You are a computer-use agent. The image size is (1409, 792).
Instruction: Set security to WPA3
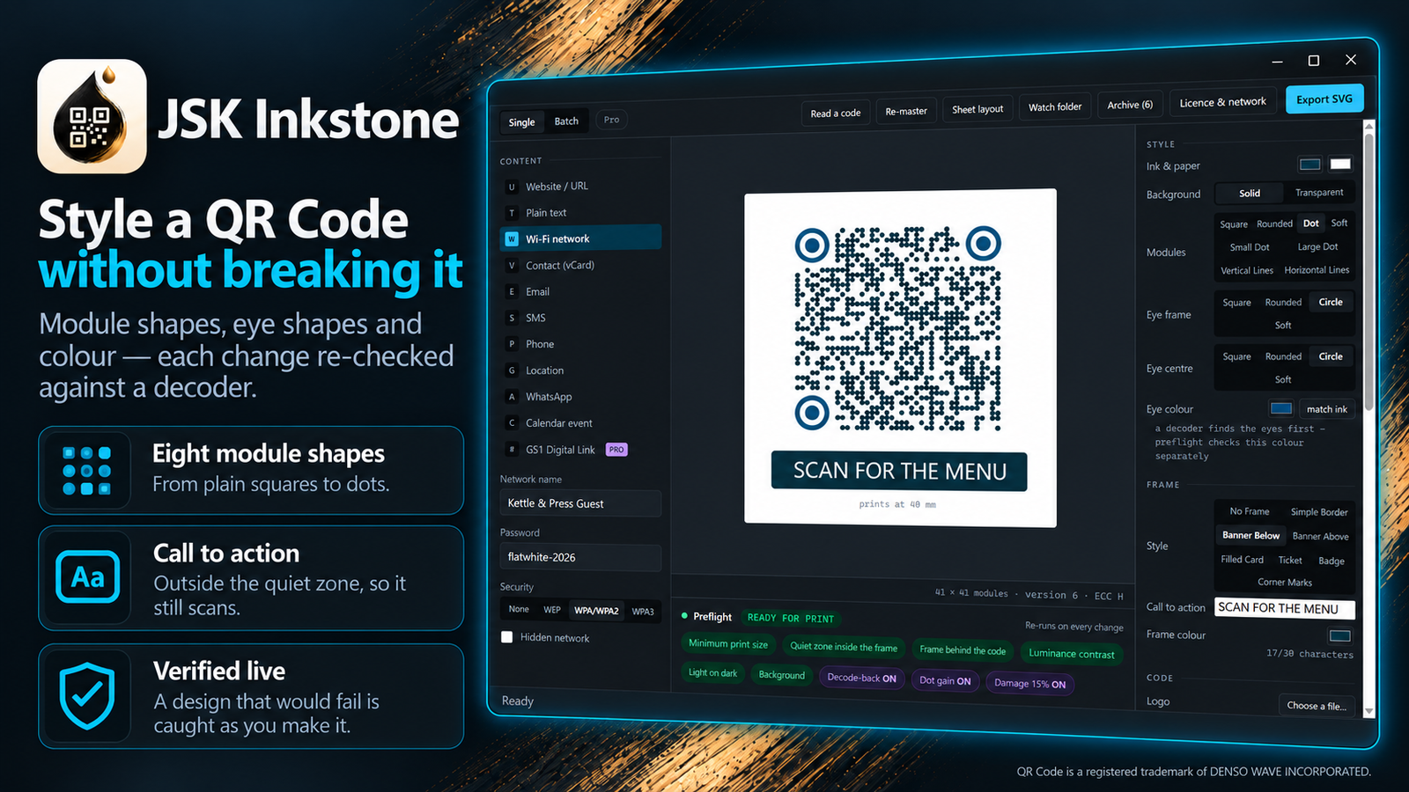[x=643, y=611]
